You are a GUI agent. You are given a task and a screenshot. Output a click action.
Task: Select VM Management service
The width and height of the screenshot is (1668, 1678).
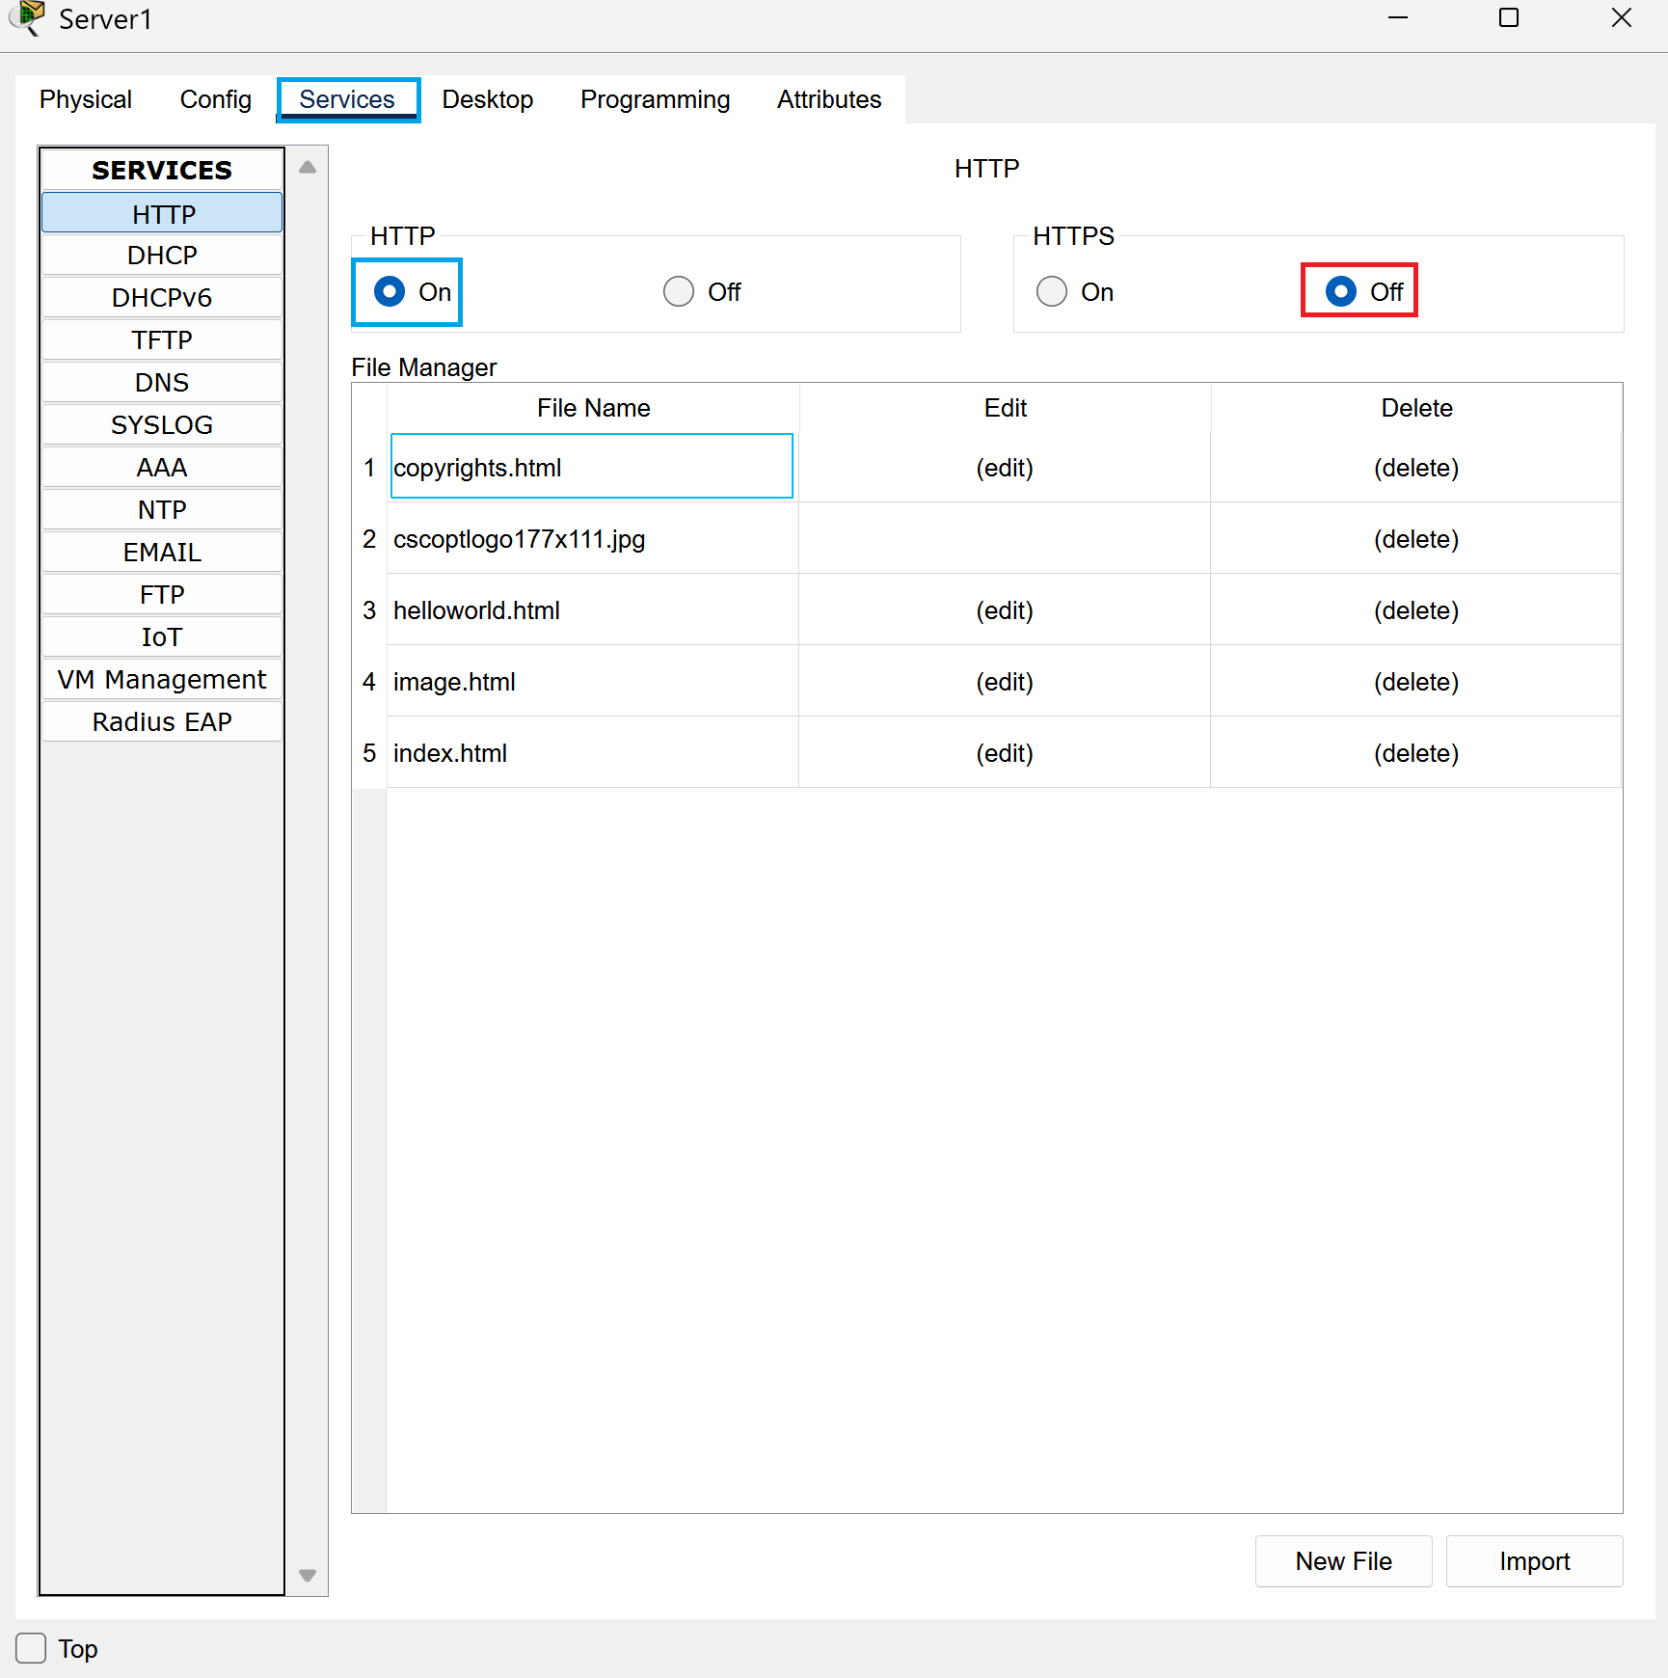tap(162, 680)
